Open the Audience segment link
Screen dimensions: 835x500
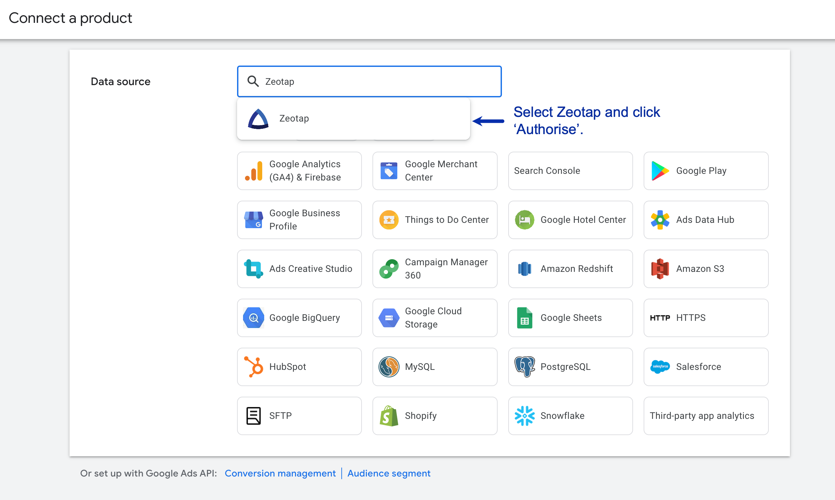389,474
